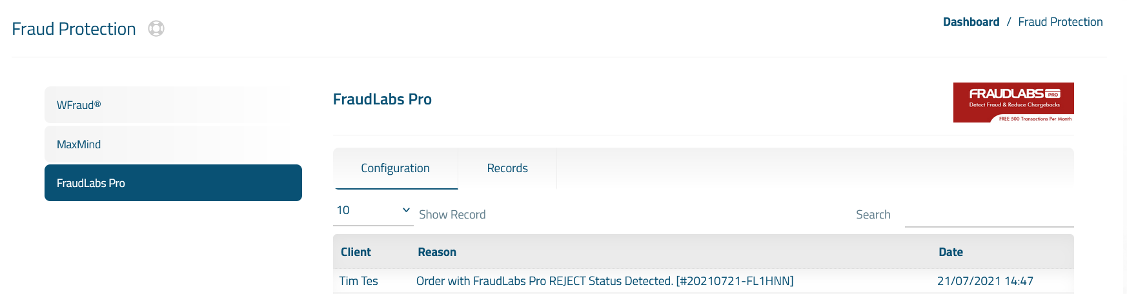This screenshot has height=294, width=1127.
Task: Open the FraudLabs Pro banner logo
Action: (1013, 103)
